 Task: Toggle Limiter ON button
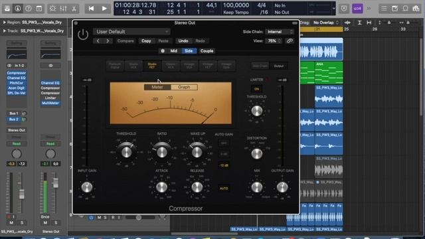click(x=256, y=89)
